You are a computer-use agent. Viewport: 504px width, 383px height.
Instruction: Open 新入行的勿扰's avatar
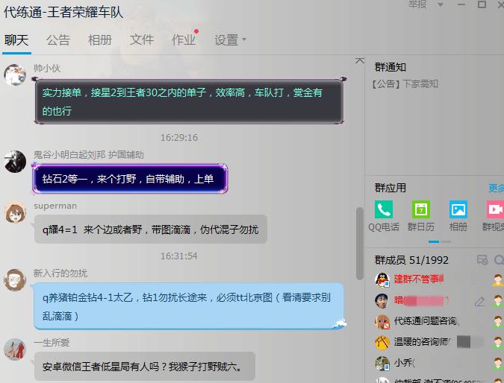(x=15, y=280)
